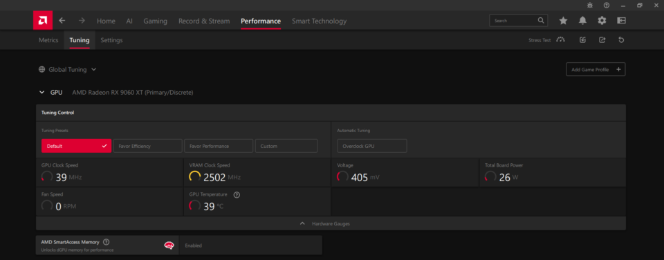Click the Add Game Profile button
664x260 pixels.
596,69
